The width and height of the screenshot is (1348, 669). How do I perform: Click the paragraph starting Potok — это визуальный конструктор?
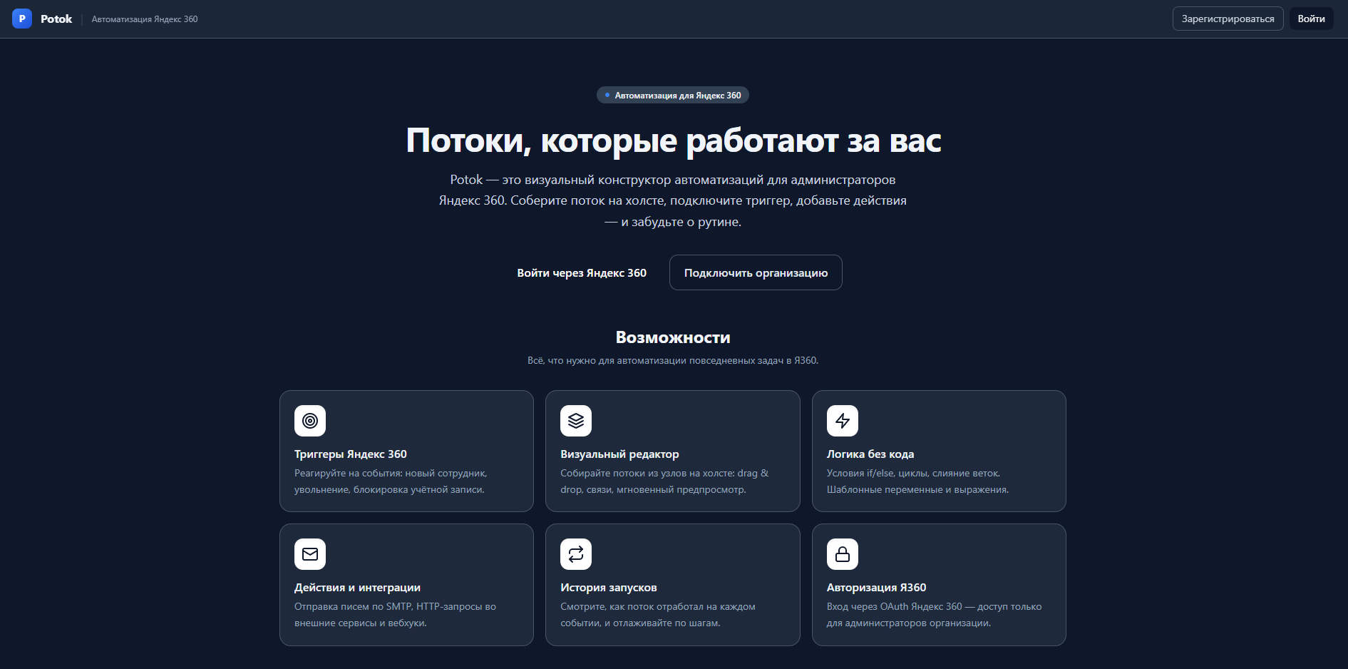(673, 200)
